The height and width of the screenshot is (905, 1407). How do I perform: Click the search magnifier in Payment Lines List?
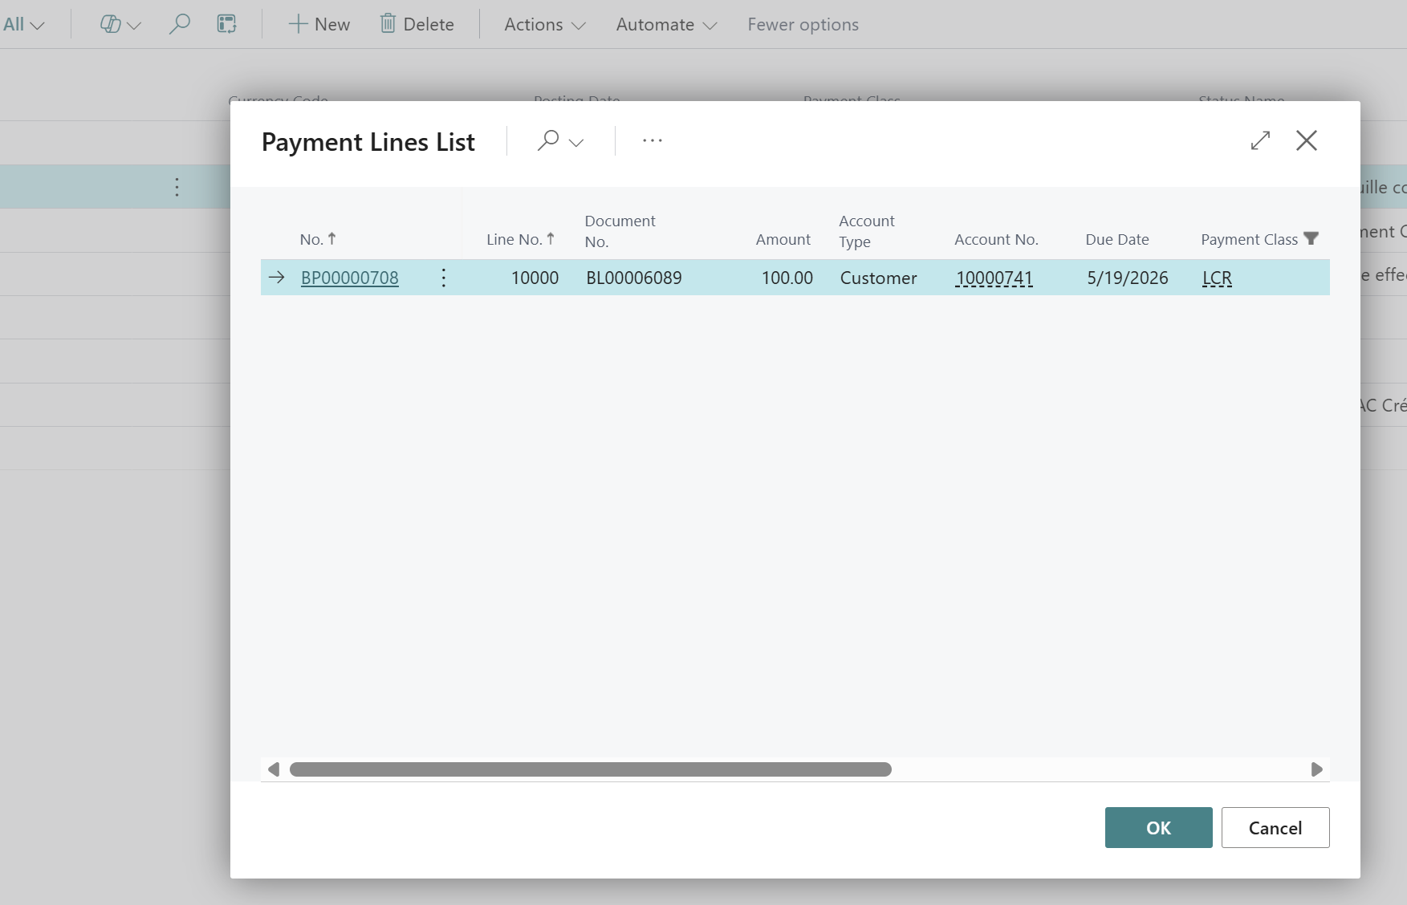coord(549,141)
